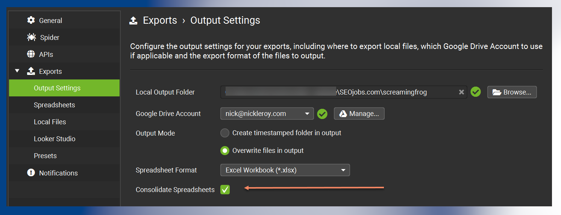Click the General gear icon

coord(31,20)
